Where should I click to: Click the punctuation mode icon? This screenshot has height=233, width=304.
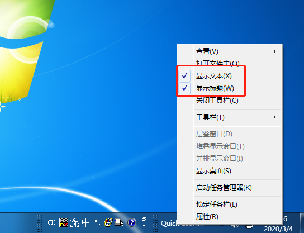click(x=98, y=222)
